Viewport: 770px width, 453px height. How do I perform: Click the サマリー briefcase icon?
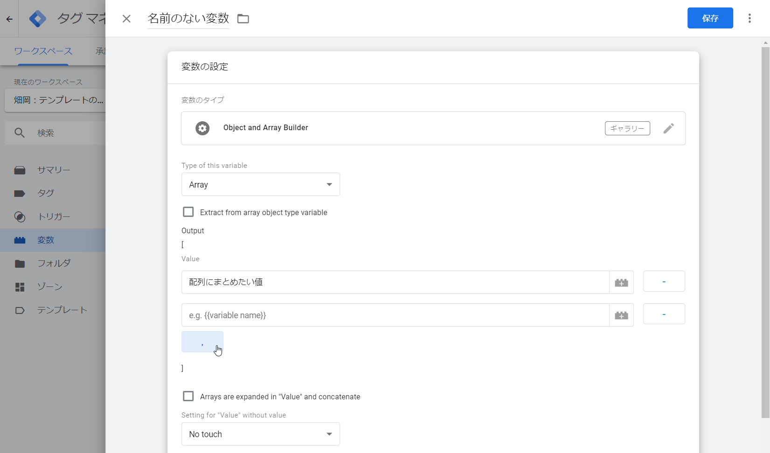coord(20,170)
